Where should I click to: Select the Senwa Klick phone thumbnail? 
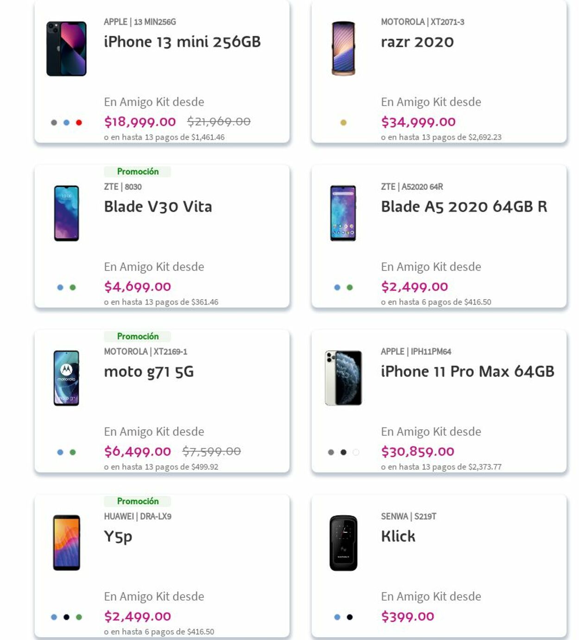(343, 543)
